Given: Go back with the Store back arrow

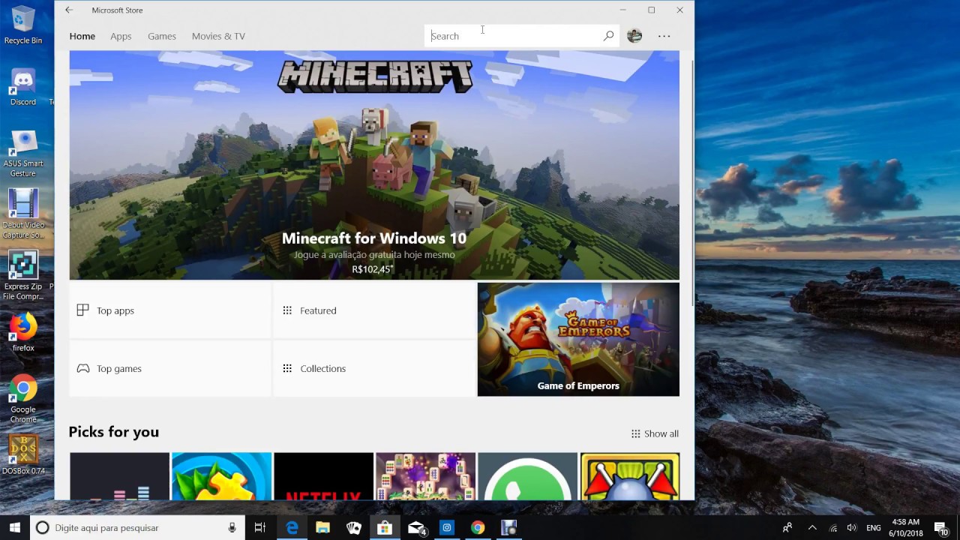Looking at the screenshot, I should pos(69,10).
